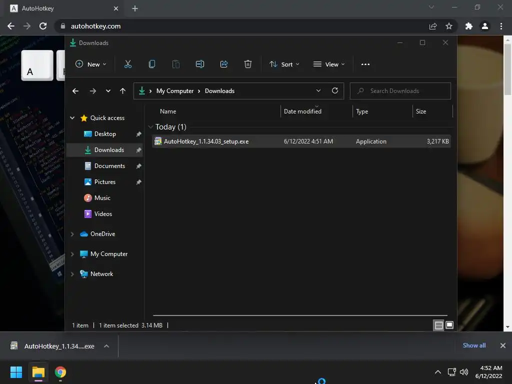512x384 pixels.
Task: Collapse the Quick access tree
Action: [x=72, y=118]
